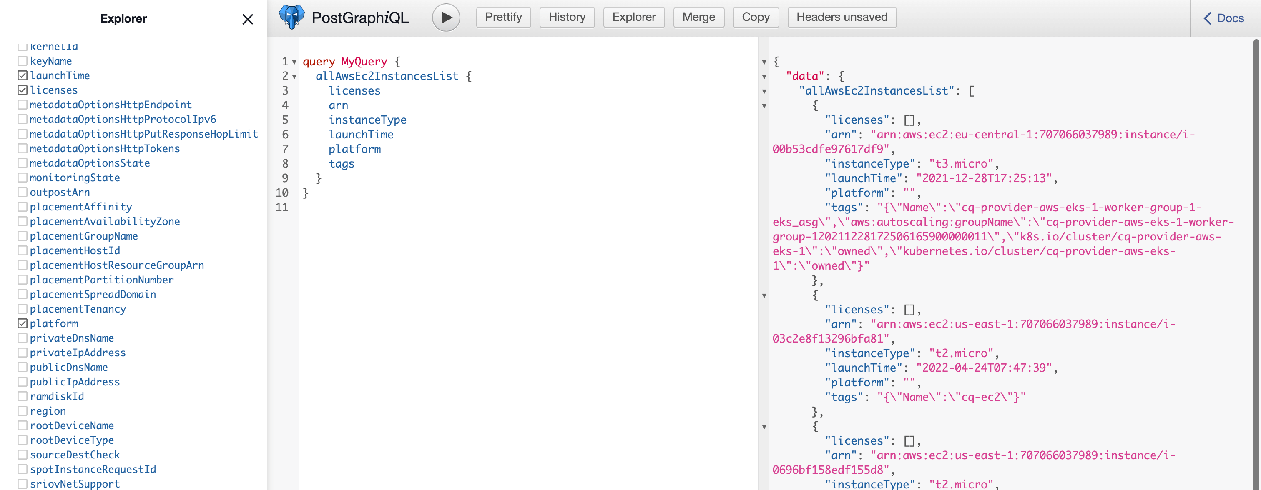Uncheck the licenses field checkbox
This screenshot has width=1261, height=490.
click(23, 90)
